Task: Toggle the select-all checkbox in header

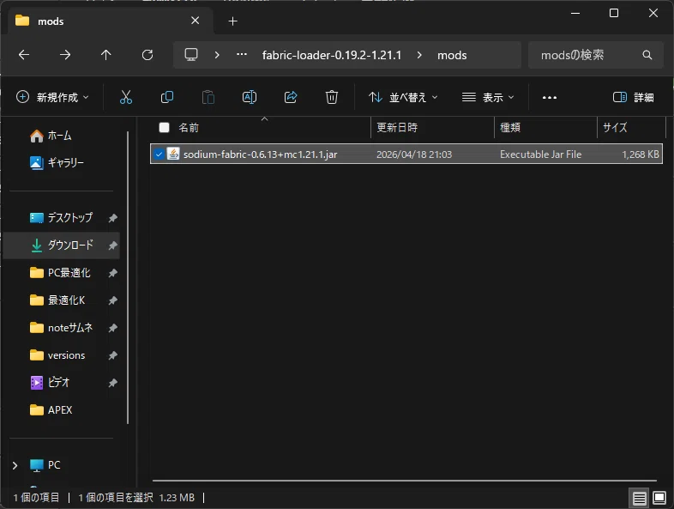Action: pos(164,127)
